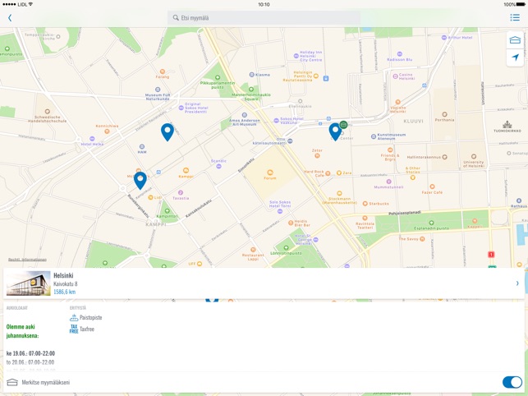Search stores in the Etsi myymälä field
This screenshot has width=528, height=396.
264,18
